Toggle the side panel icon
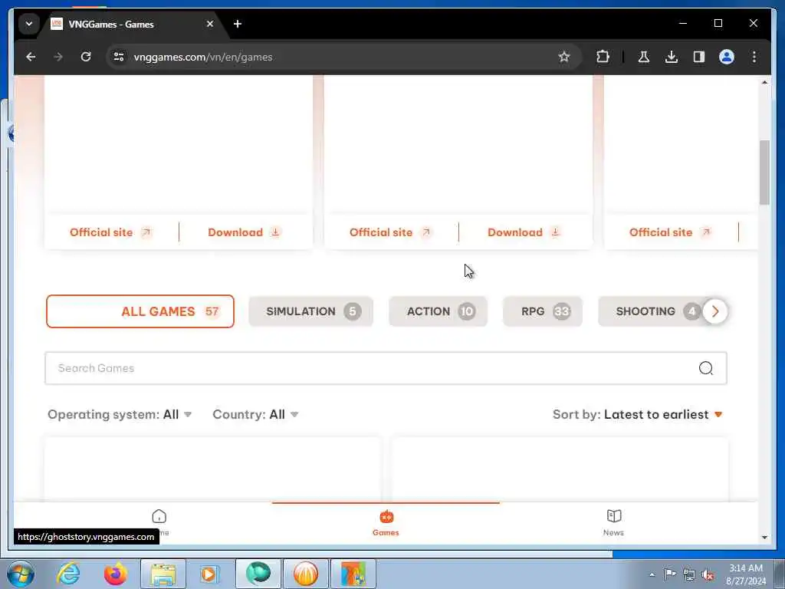 [x=699, y=57]
